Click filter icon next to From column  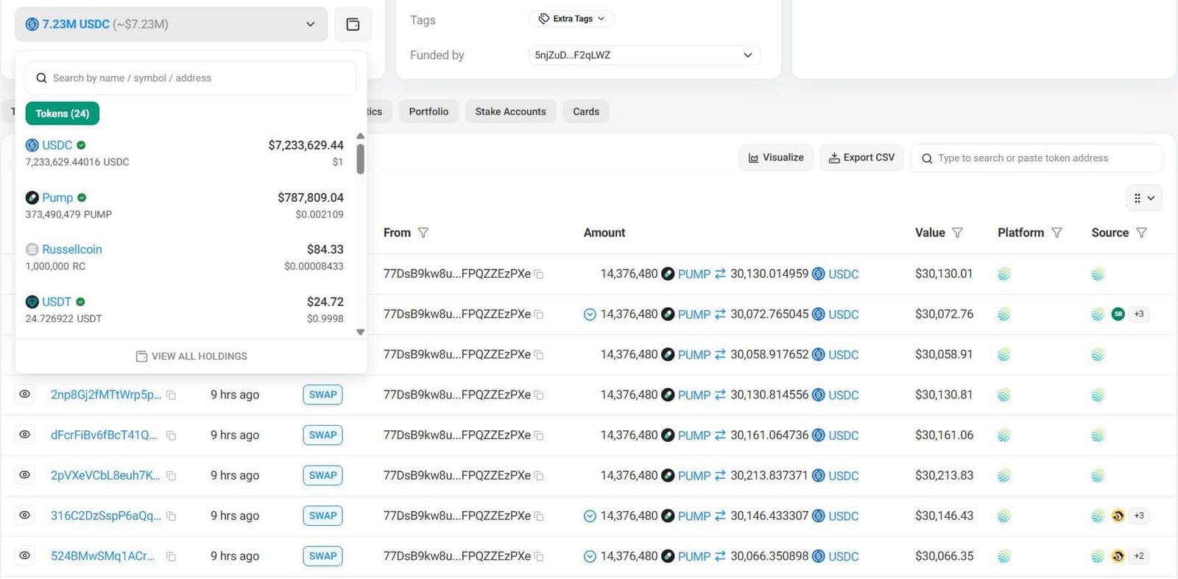(423, 233)
